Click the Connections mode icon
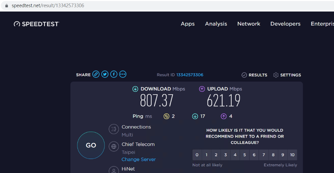Image resolution: width=334 pixels, height=173 pixels. pyautogui.click(x=114, y=129)
